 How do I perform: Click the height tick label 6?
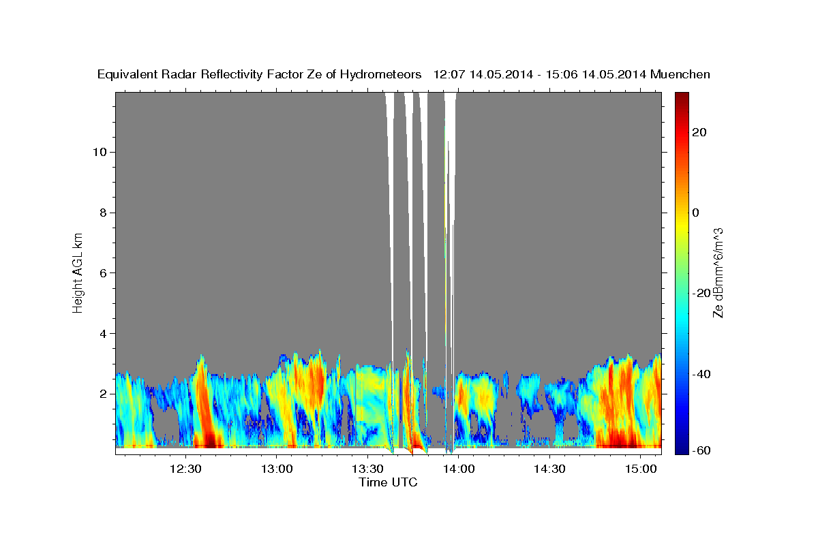103,273
